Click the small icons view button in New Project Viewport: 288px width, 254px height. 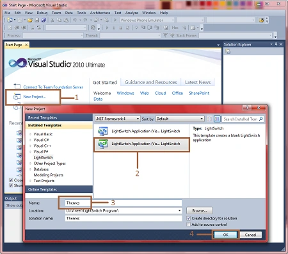[210, 119]
